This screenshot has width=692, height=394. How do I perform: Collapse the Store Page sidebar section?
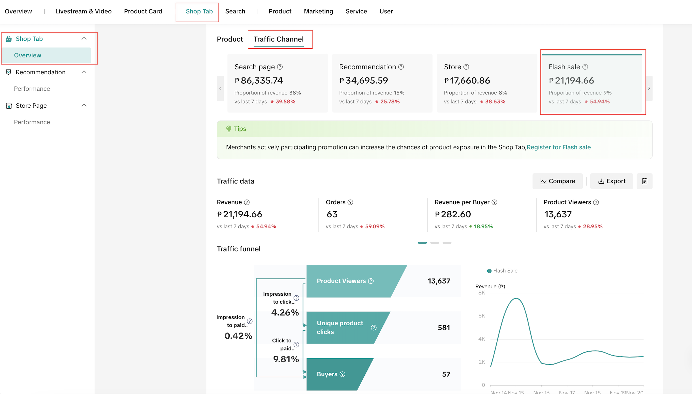(84, 105)
